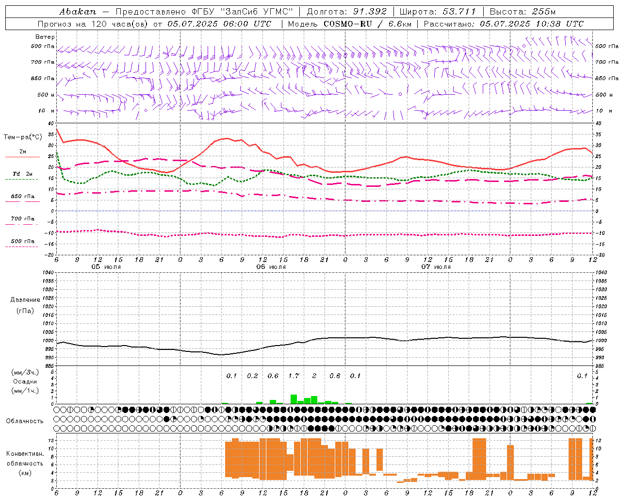
Task: Click the "Осадки" precipitation label
Action: 25,381
